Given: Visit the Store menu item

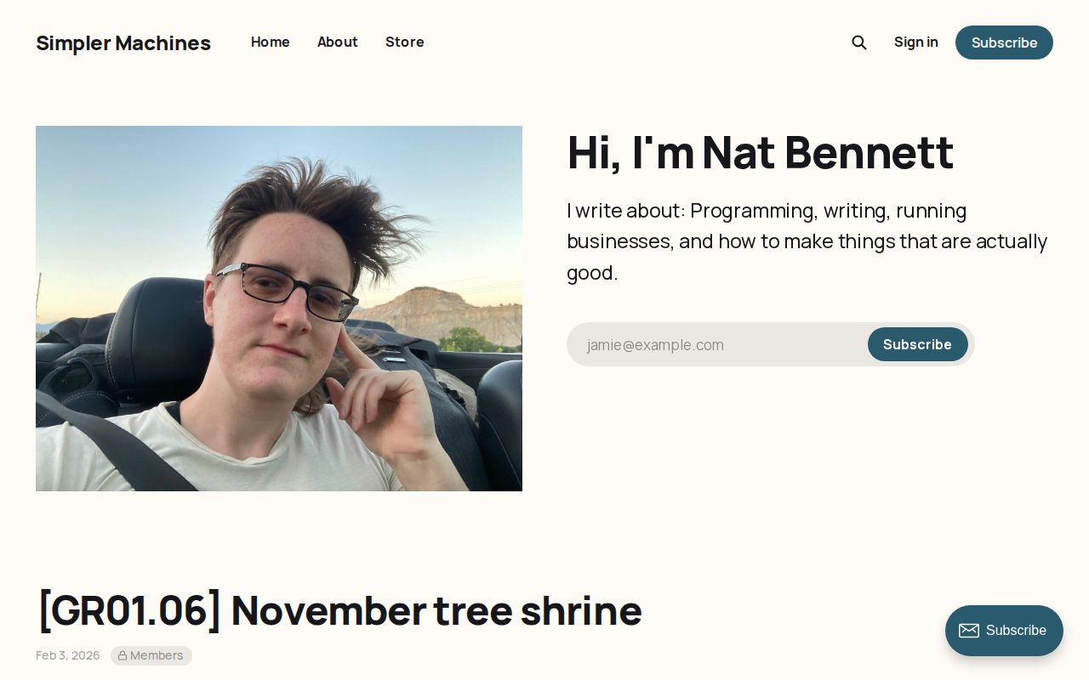Looking at the screenshot, I should click(x=404, y=42).
